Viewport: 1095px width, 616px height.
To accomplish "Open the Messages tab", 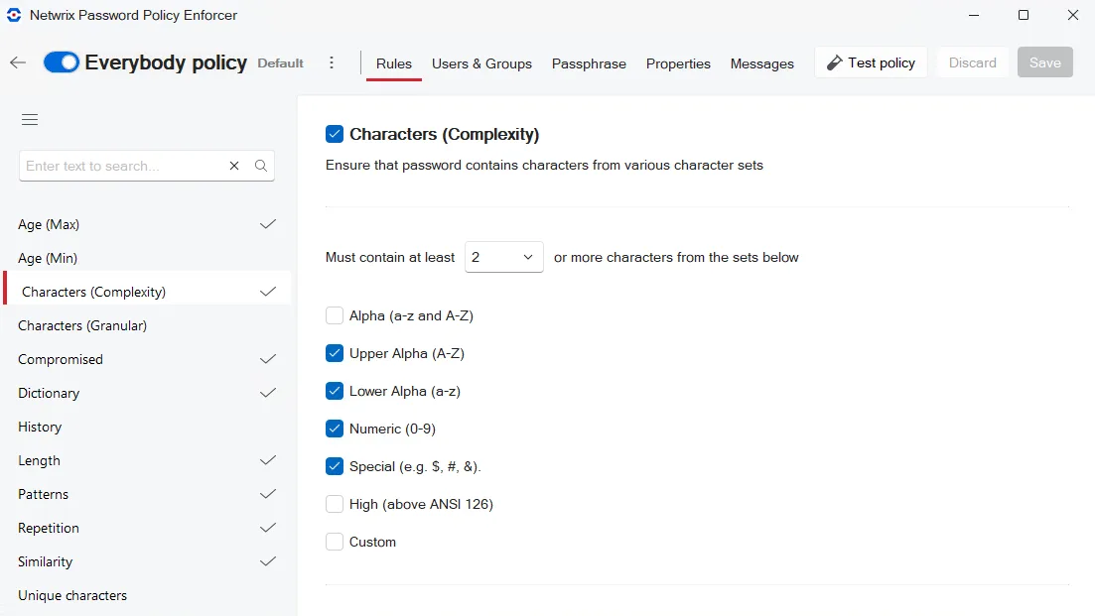I will (761, 63).
